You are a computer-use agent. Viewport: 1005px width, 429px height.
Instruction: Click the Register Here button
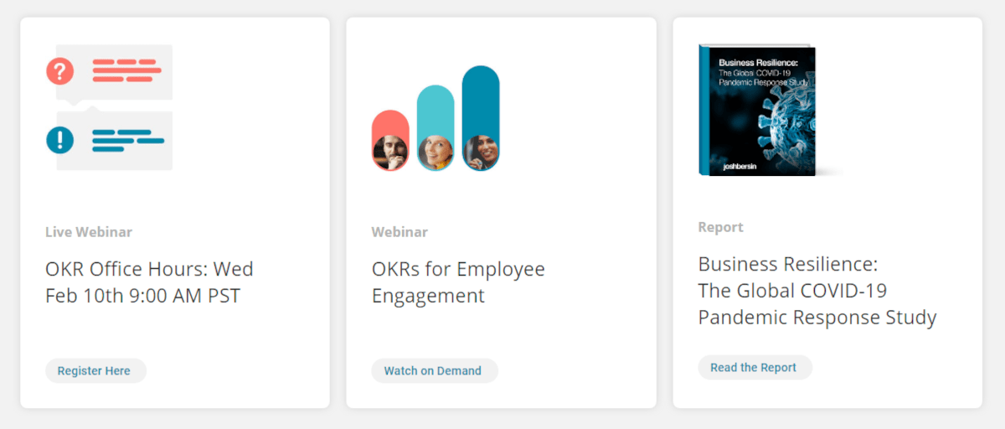95,370
